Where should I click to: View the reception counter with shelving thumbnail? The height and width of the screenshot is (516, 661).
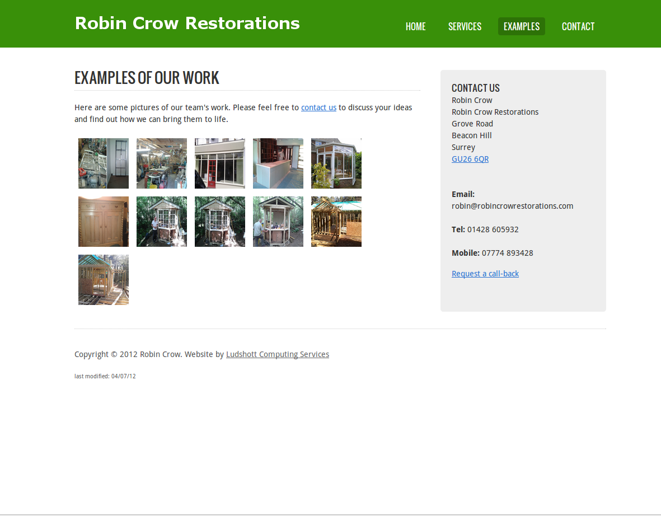click(x=278, y=163)
